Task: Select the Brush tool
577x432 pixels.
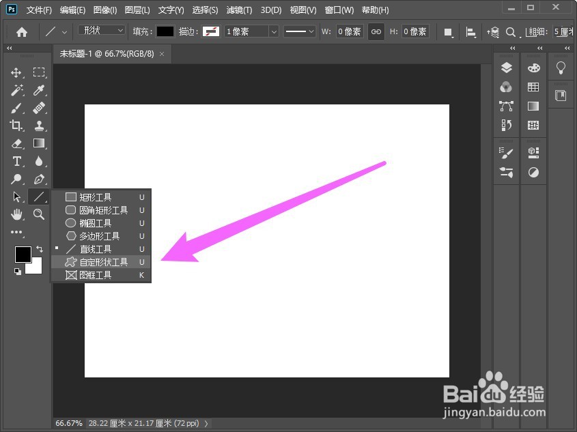Action: tap(16, 108)
